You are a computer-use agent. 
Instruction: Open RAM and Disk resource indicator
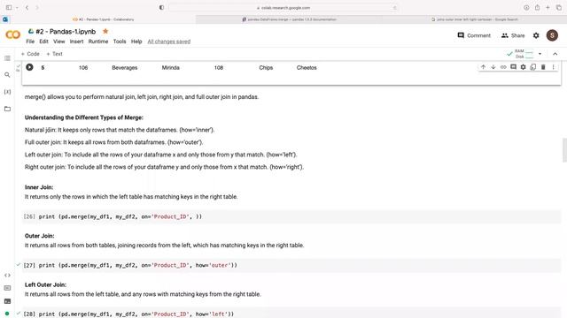[520, 54]
